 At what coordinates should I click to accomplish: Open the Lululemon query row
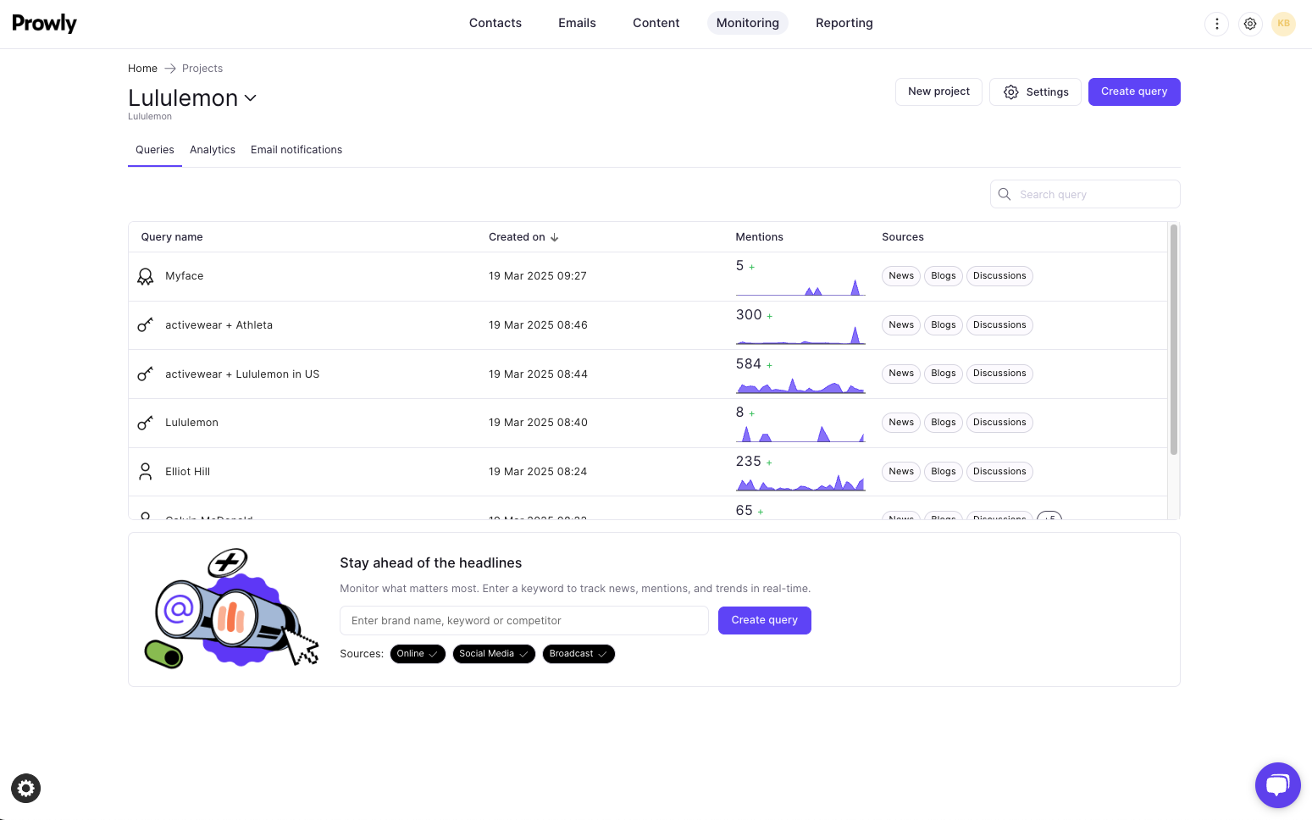[x=648, y=423]
